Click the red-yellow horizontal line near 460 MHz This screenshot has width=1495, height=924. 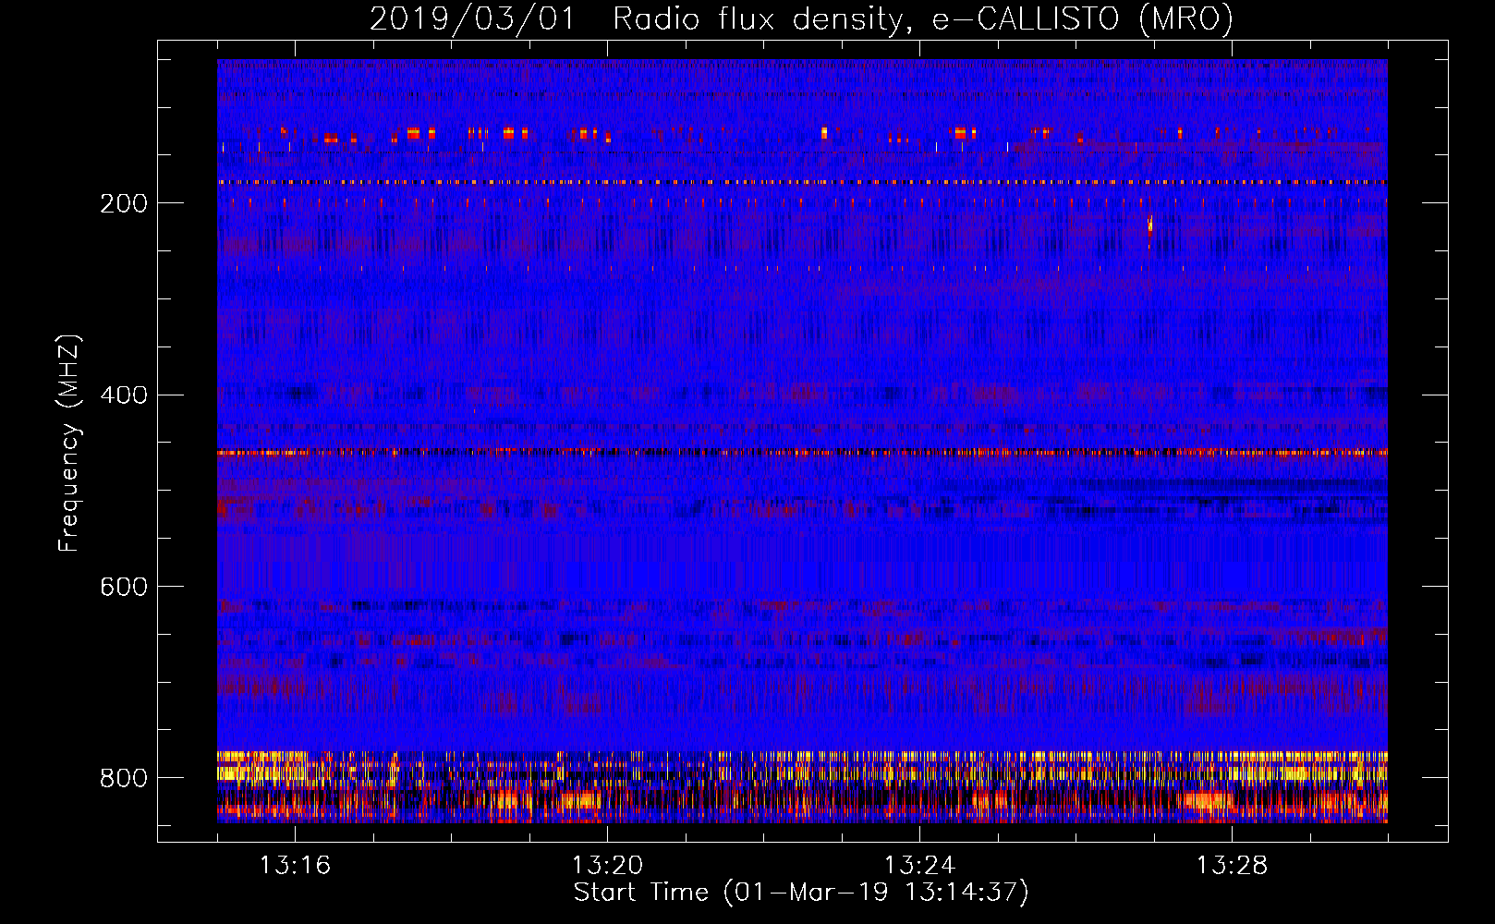[802, 453]
